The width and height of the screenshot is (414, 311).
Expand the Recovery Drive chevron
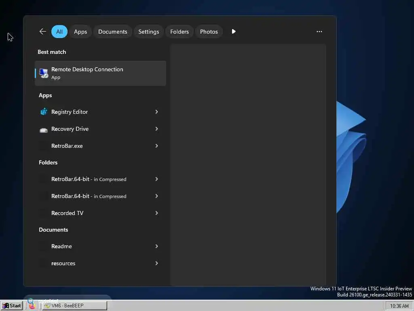pos(156,129)
